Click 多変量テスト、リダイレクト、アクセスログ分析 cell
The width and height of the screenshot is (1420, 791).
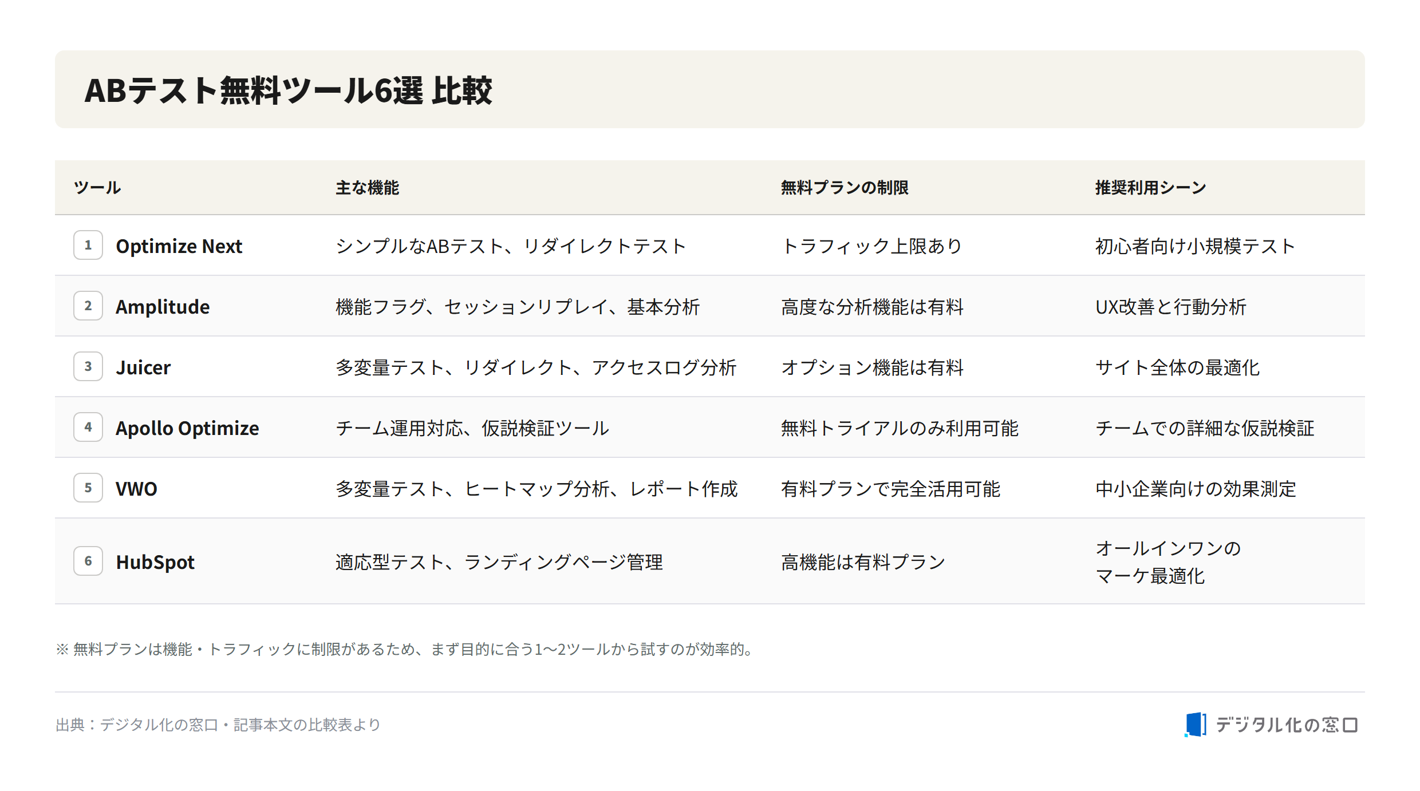[536, 367]
